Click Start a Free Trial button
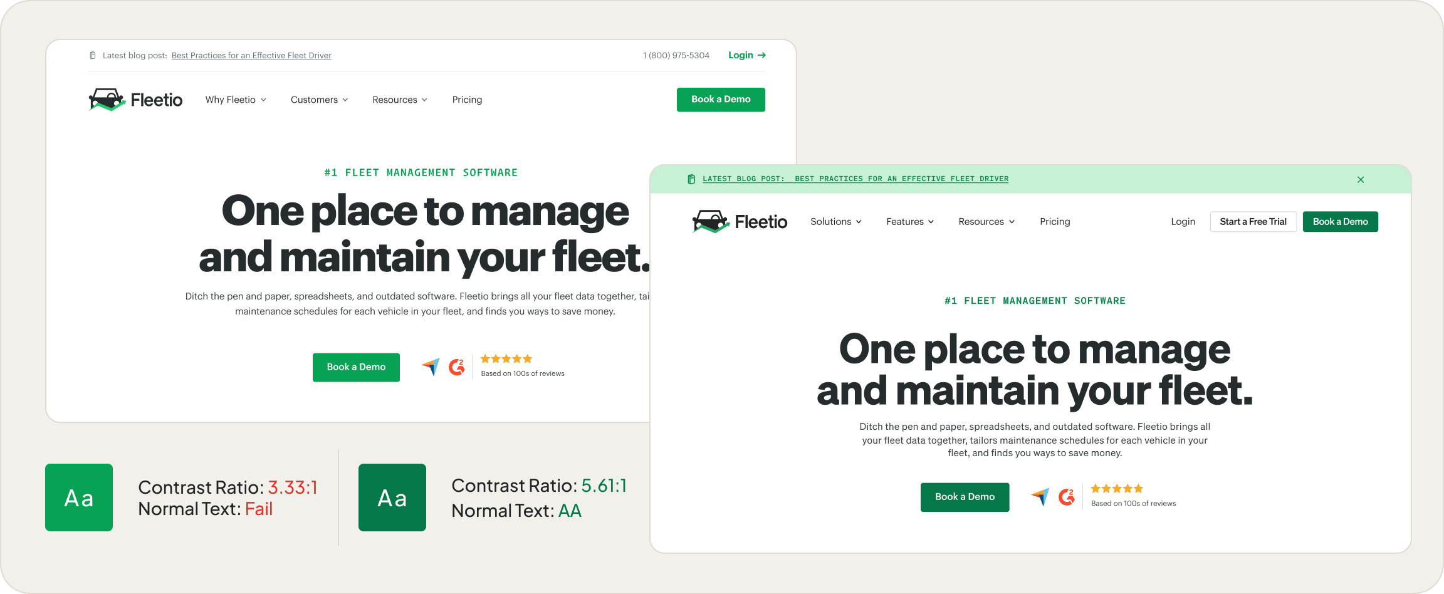 click(x=1253, y=222)
